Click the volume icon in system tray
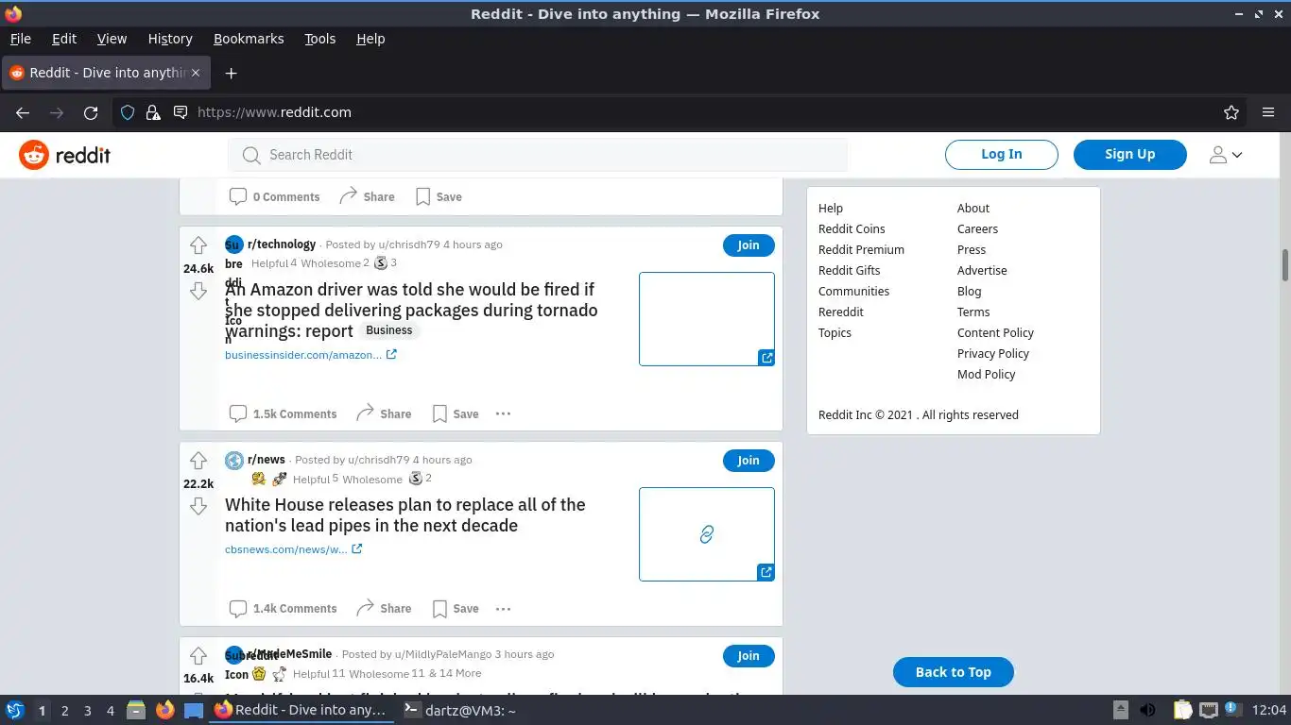 1147,711
